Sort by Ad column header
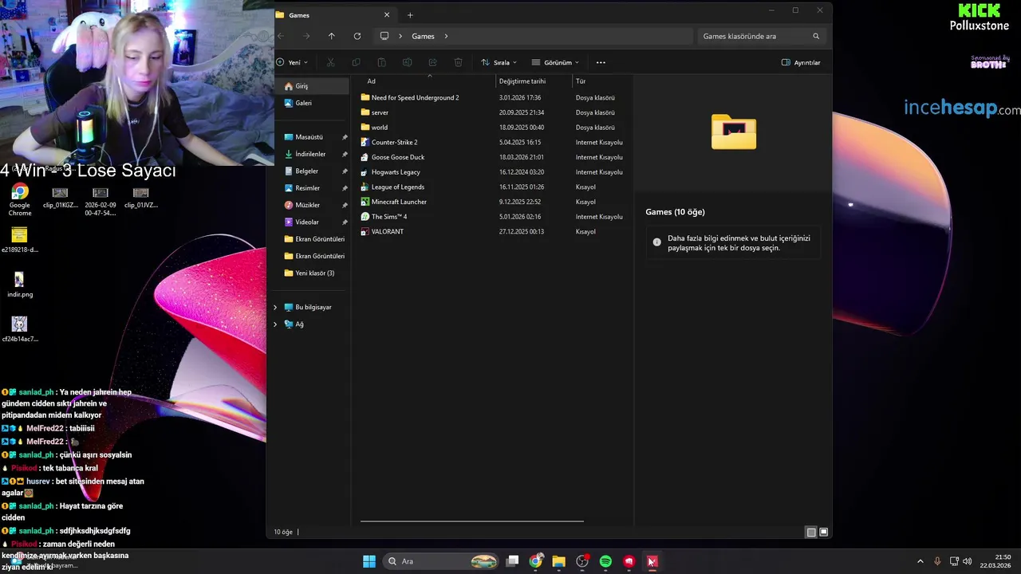Screen dimensions: 1021x574 click(x=371, y=81)
